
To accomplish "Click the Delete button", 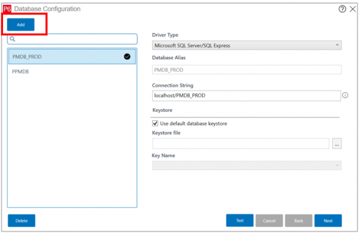I will tap(22, 220).
